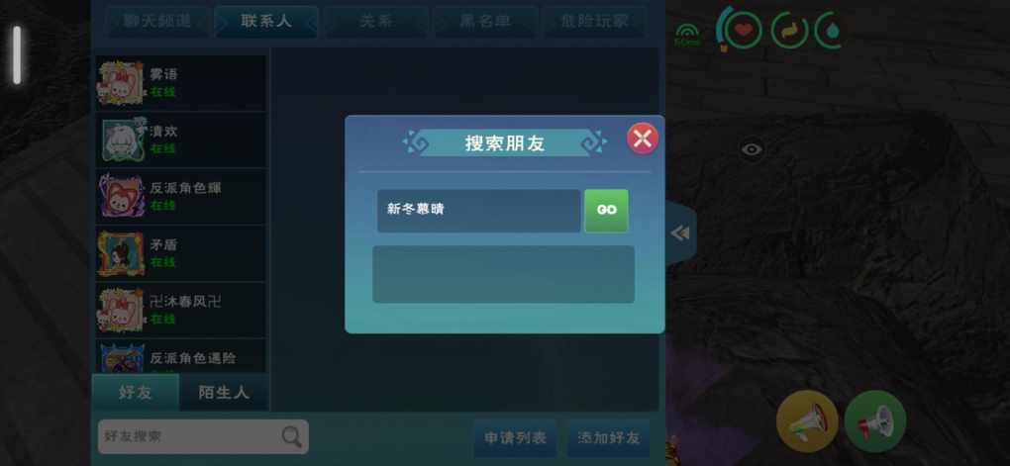The height and width of the screenshot is (466, 1010).
Task: Click the green GO search button
Action: [x=606, y=210]
